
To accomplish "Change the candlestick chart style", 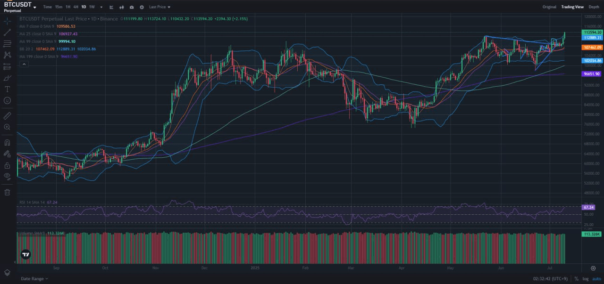I will [122, 7].
